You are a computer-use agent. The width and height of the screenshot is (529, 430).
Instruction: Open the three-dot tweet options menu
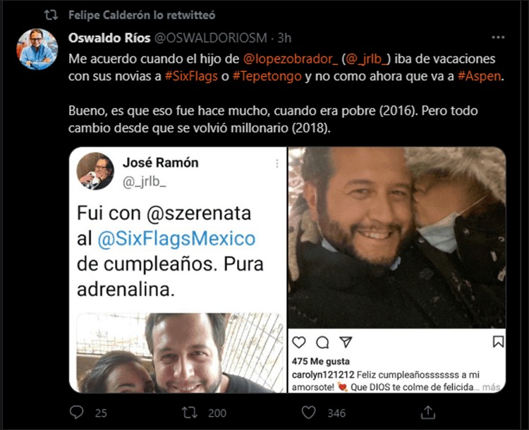498,37
